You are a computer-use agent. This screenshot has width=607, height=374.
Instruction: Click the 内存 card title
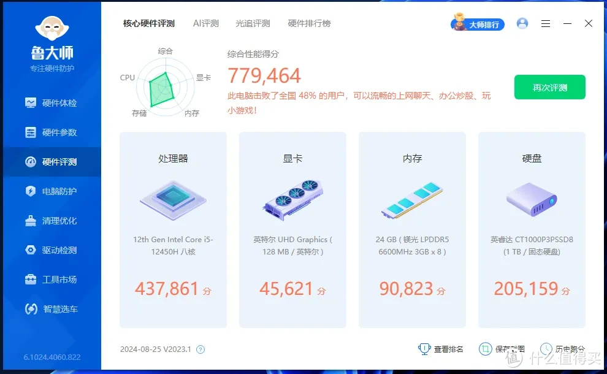pos(412,158)
